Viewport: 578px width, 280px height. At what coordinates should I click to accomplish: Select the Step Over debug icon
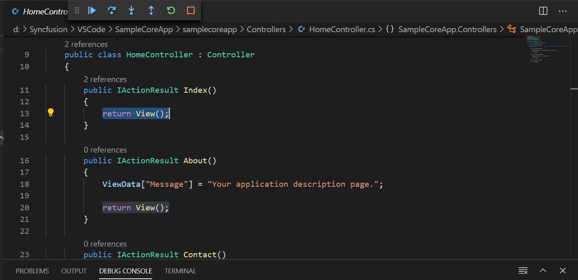111,10
